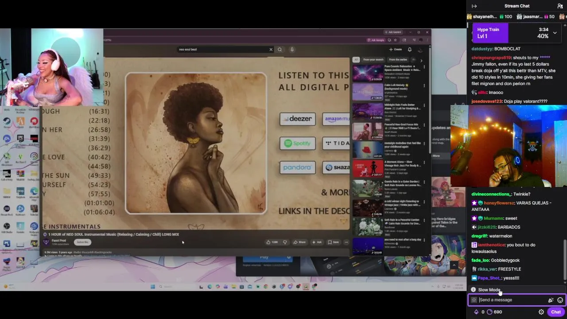Click username jitzki625 in chat
Screen dimensions: 567x319
coord(486,227)
